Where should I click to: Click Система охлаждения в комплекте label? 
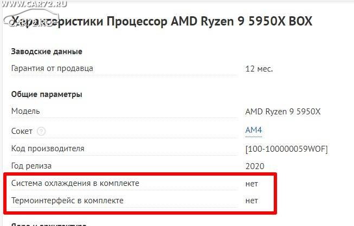75,183
